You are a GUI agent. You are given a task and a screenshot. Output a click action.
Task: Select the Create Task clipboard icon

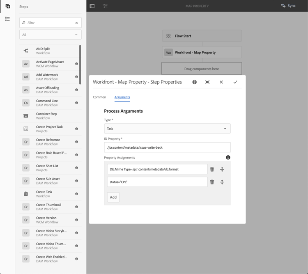[x=26, y=194]
